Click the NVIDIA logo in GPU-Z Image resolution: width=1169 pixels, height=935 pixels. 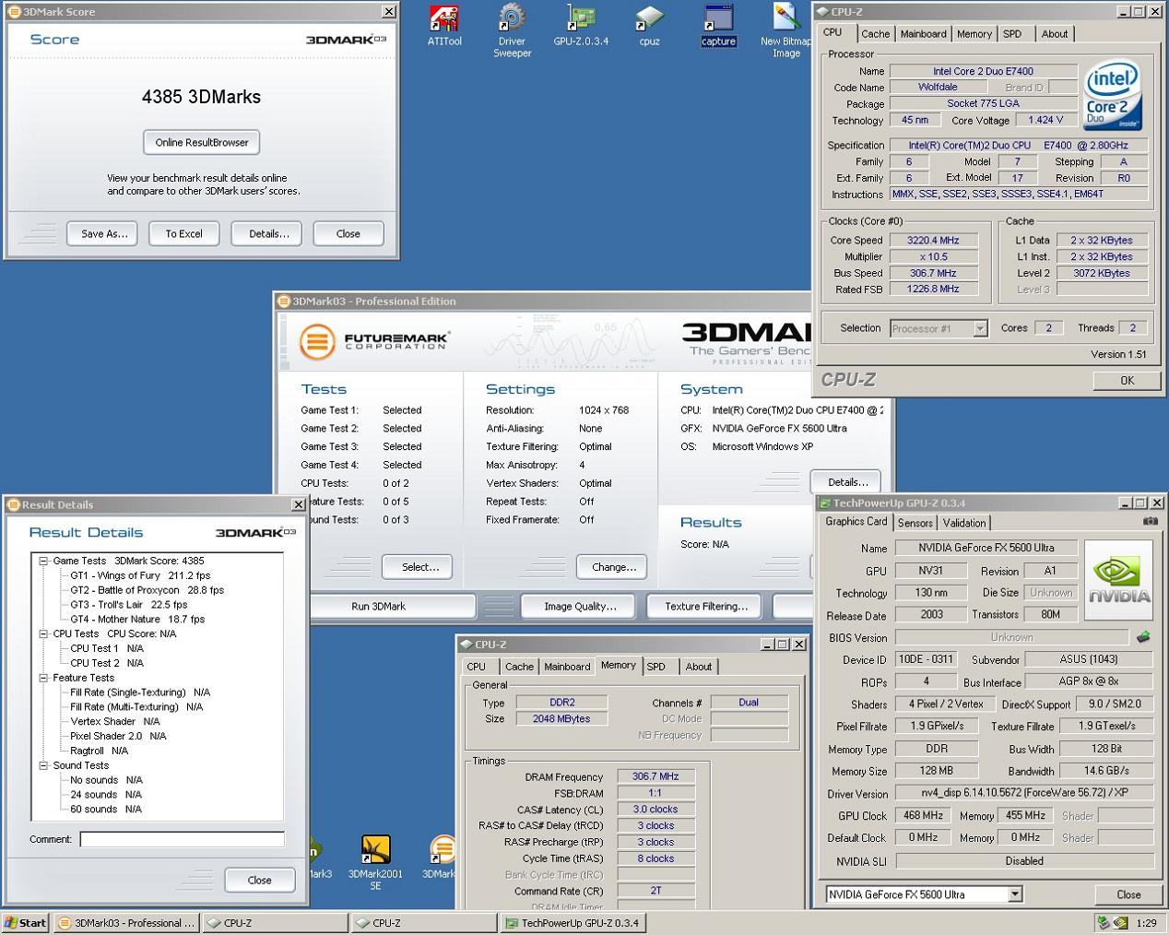[x=1118, y=580]
